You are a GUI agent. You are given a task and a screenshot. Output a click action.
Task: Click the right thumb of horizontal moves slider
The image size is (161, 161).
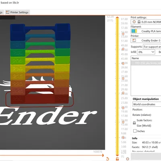click(x=103, y=155)
